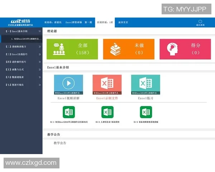Play the Excel视频讲解 video thumbnail

pyautogui.click(x=68, y=84)
